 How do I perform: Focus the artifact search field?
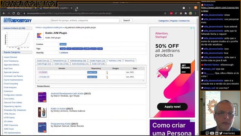(x=85, y=20)
